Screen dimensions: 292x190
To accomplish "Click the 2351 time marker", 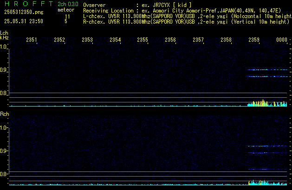I will pos(32,40).
